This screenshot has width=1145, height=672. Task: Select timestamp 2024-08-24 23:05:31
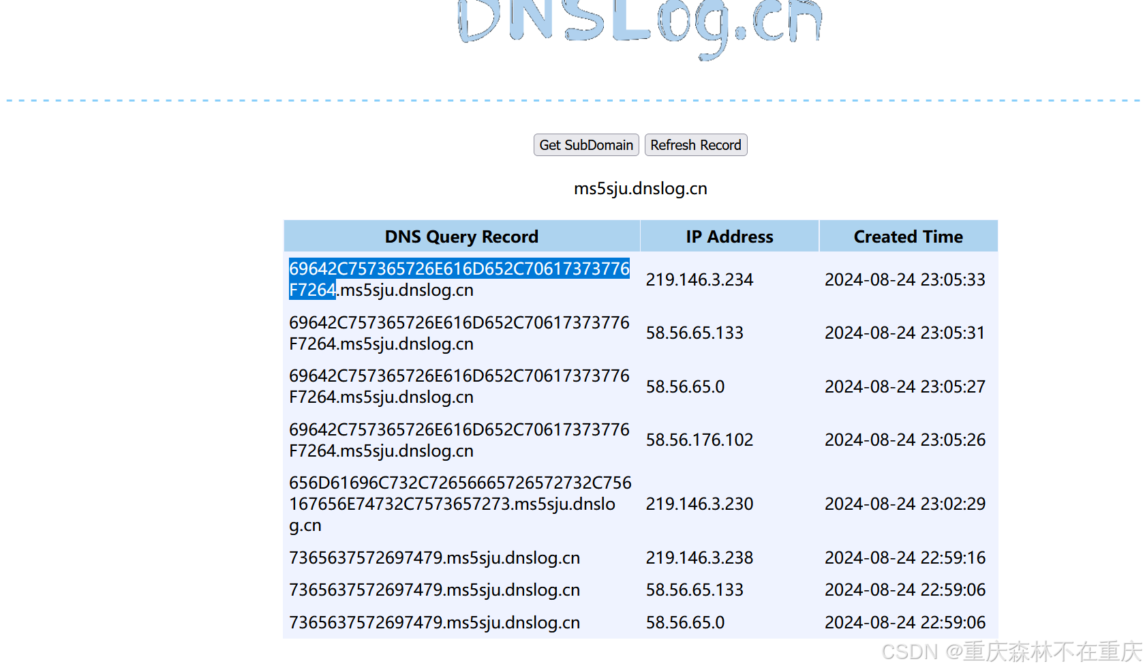(905, 333)
